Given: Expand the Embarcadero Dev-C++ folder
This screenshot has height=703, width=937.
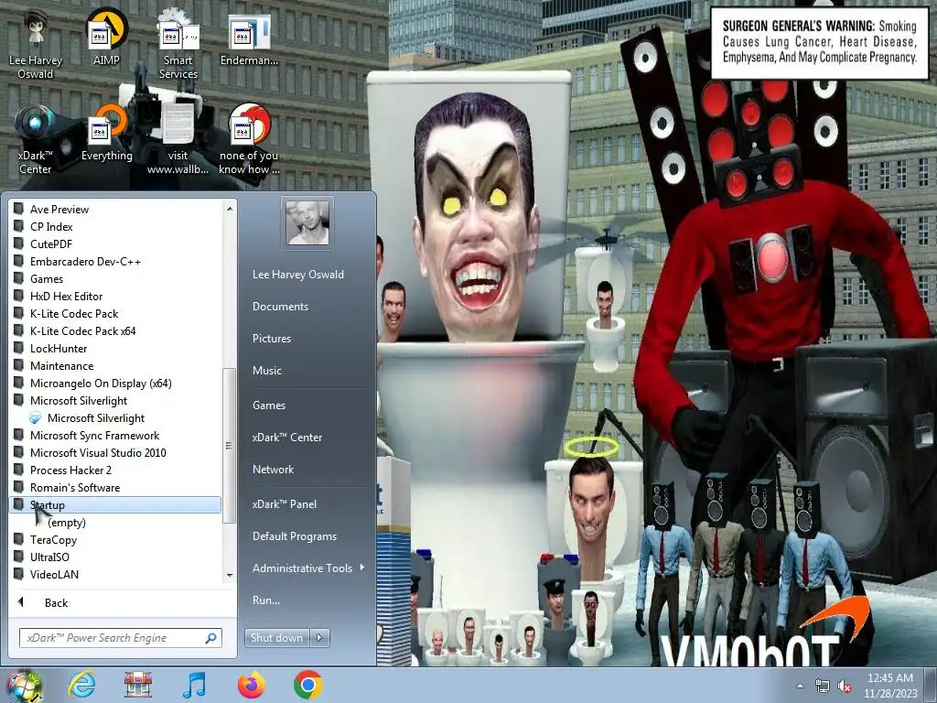Looking at the screenshot, I should point(114,261).
